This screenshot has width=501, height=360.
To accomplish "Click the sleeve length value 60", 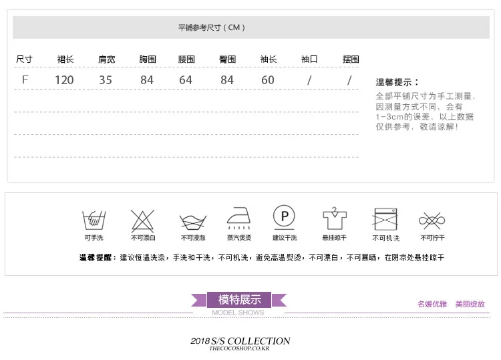I will coord(268,80).
